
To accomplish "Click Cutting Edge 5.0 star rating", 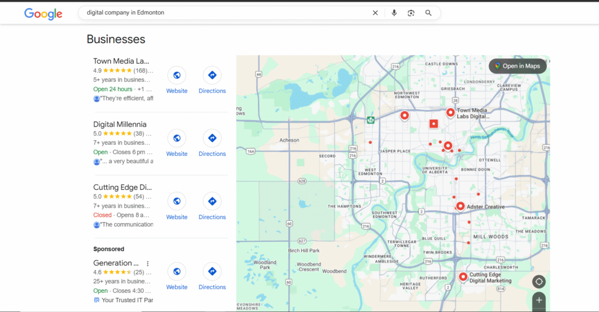I will point(117,197).
